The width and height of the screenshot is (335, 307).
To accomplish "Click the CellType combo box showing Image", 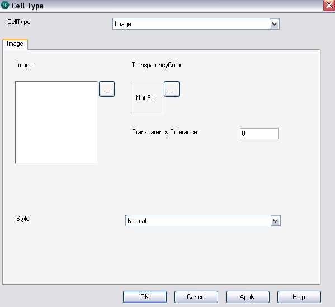I will tap(196, 24).
